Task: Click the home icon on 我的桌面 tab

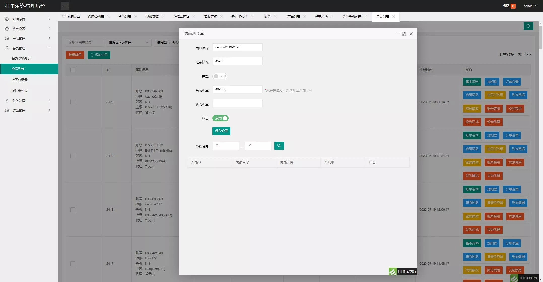Action: coord(64,16)
